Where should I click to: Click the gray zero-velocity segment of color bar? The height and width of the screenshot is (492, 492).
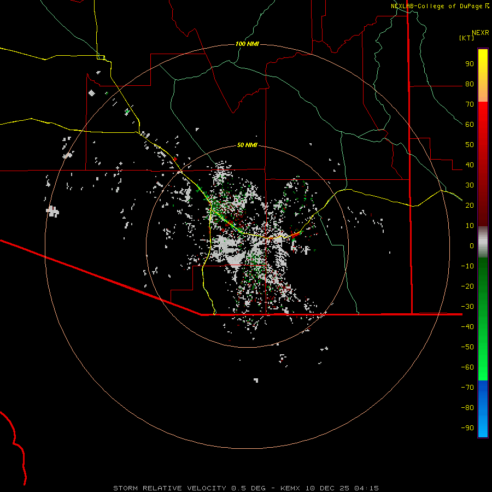point(483,242)
